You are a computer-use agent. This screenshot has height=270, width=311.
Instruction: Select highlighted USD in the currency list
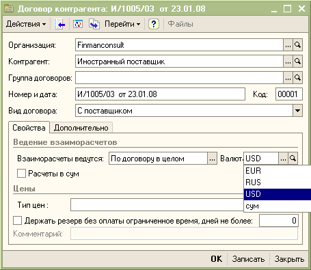(x=278, y=194)
